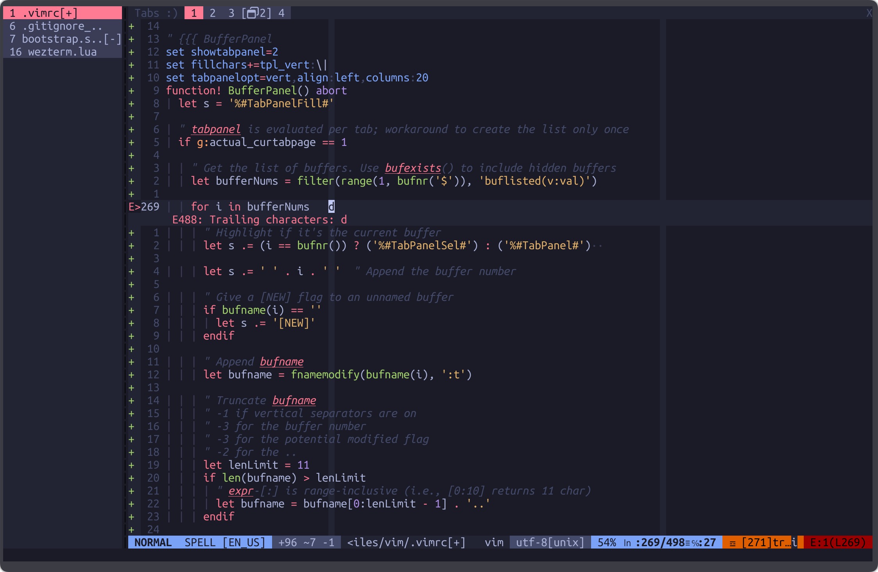Close the tab with X button

point(869,13)
